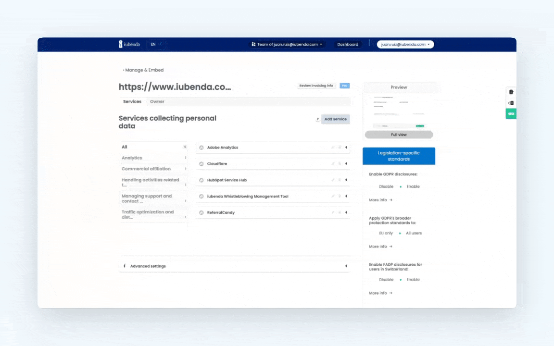Click the ReferralCandy service icon

pos(201,212)
